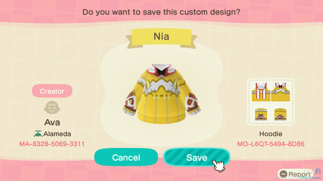Click the Cancel button
Image resolution: width=323 pixels, height=181 pixels.
tap(126, 157)
